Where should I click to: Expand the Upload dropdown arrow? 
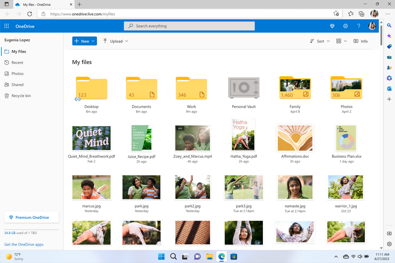(x=126, y=41)
